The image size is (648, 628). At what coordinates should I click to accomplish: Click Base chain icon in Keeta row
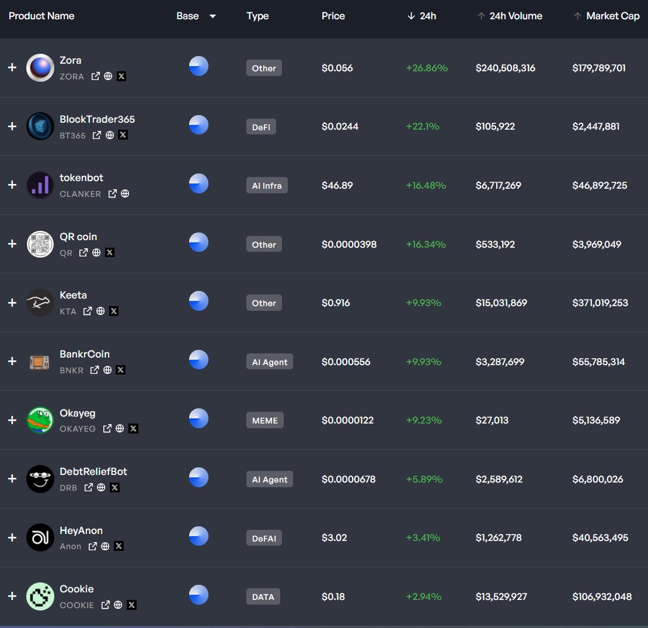[x=199, y=301]
